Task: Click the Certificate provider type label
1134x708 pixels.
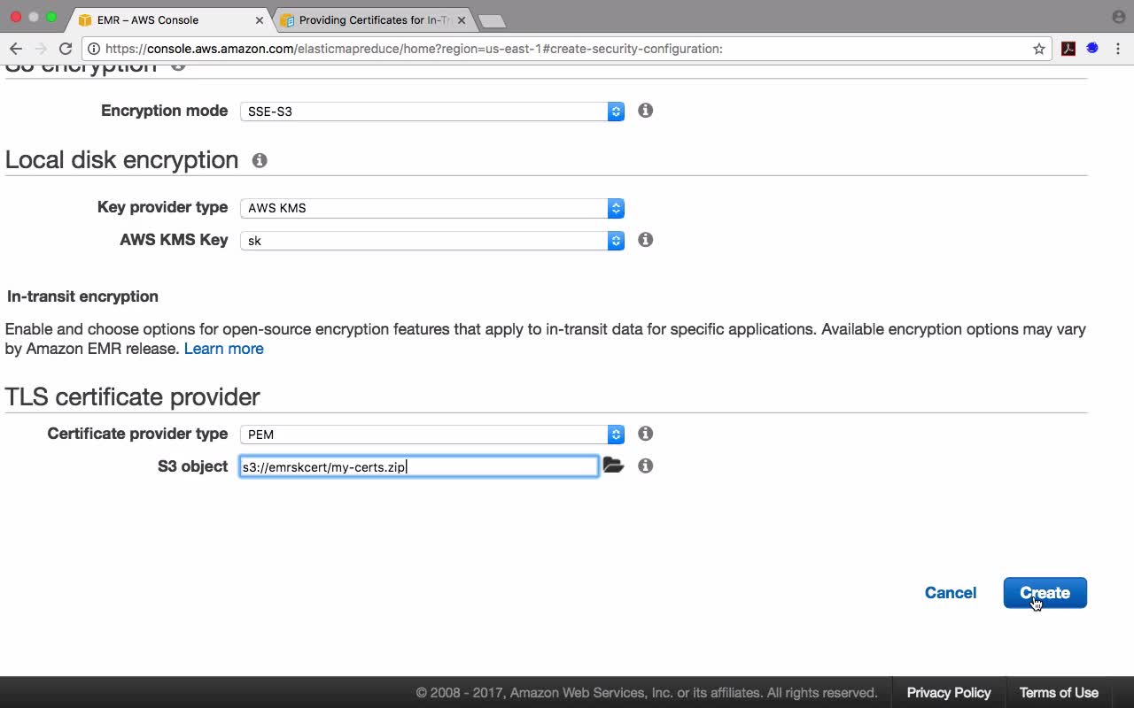Action: point(138,434)
